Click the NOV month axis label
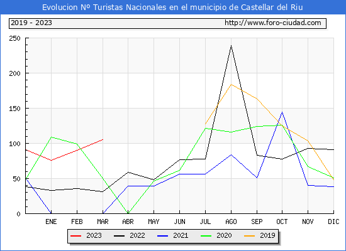This screenshot has height=251, width=346. (x=308, y=222)
